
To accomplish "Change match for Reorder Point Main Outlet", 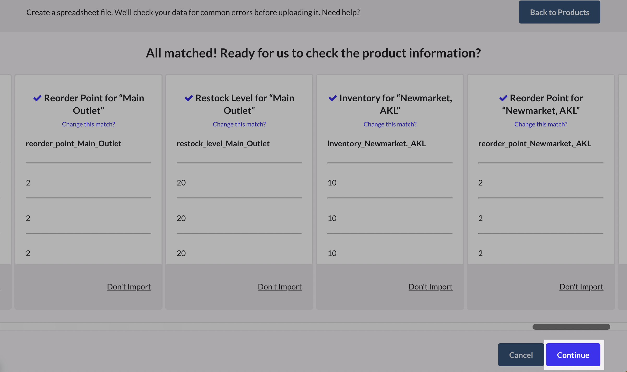I will tap(88, 124).
